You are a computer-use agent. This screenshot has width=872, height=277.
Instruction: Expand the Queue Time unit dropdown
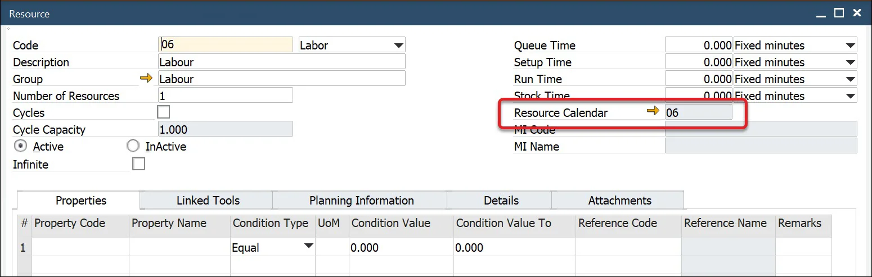point(849,45)
